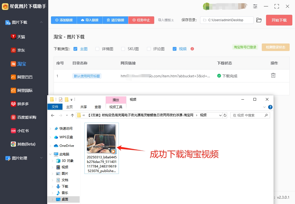Expand the 图片处理 sidebar section

[x=41, y=158]
